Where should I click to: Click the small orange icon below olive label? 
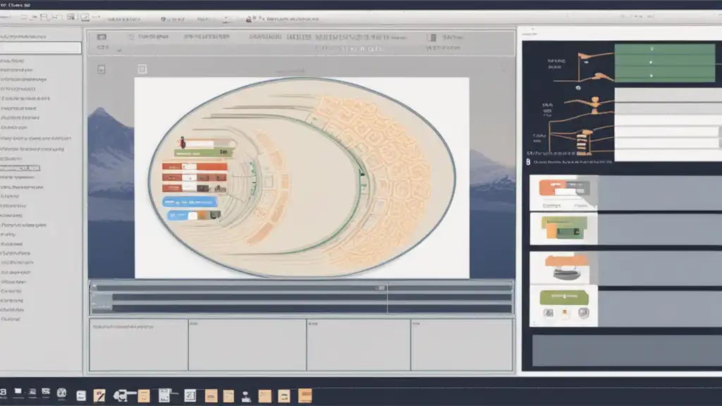[565, 313]
